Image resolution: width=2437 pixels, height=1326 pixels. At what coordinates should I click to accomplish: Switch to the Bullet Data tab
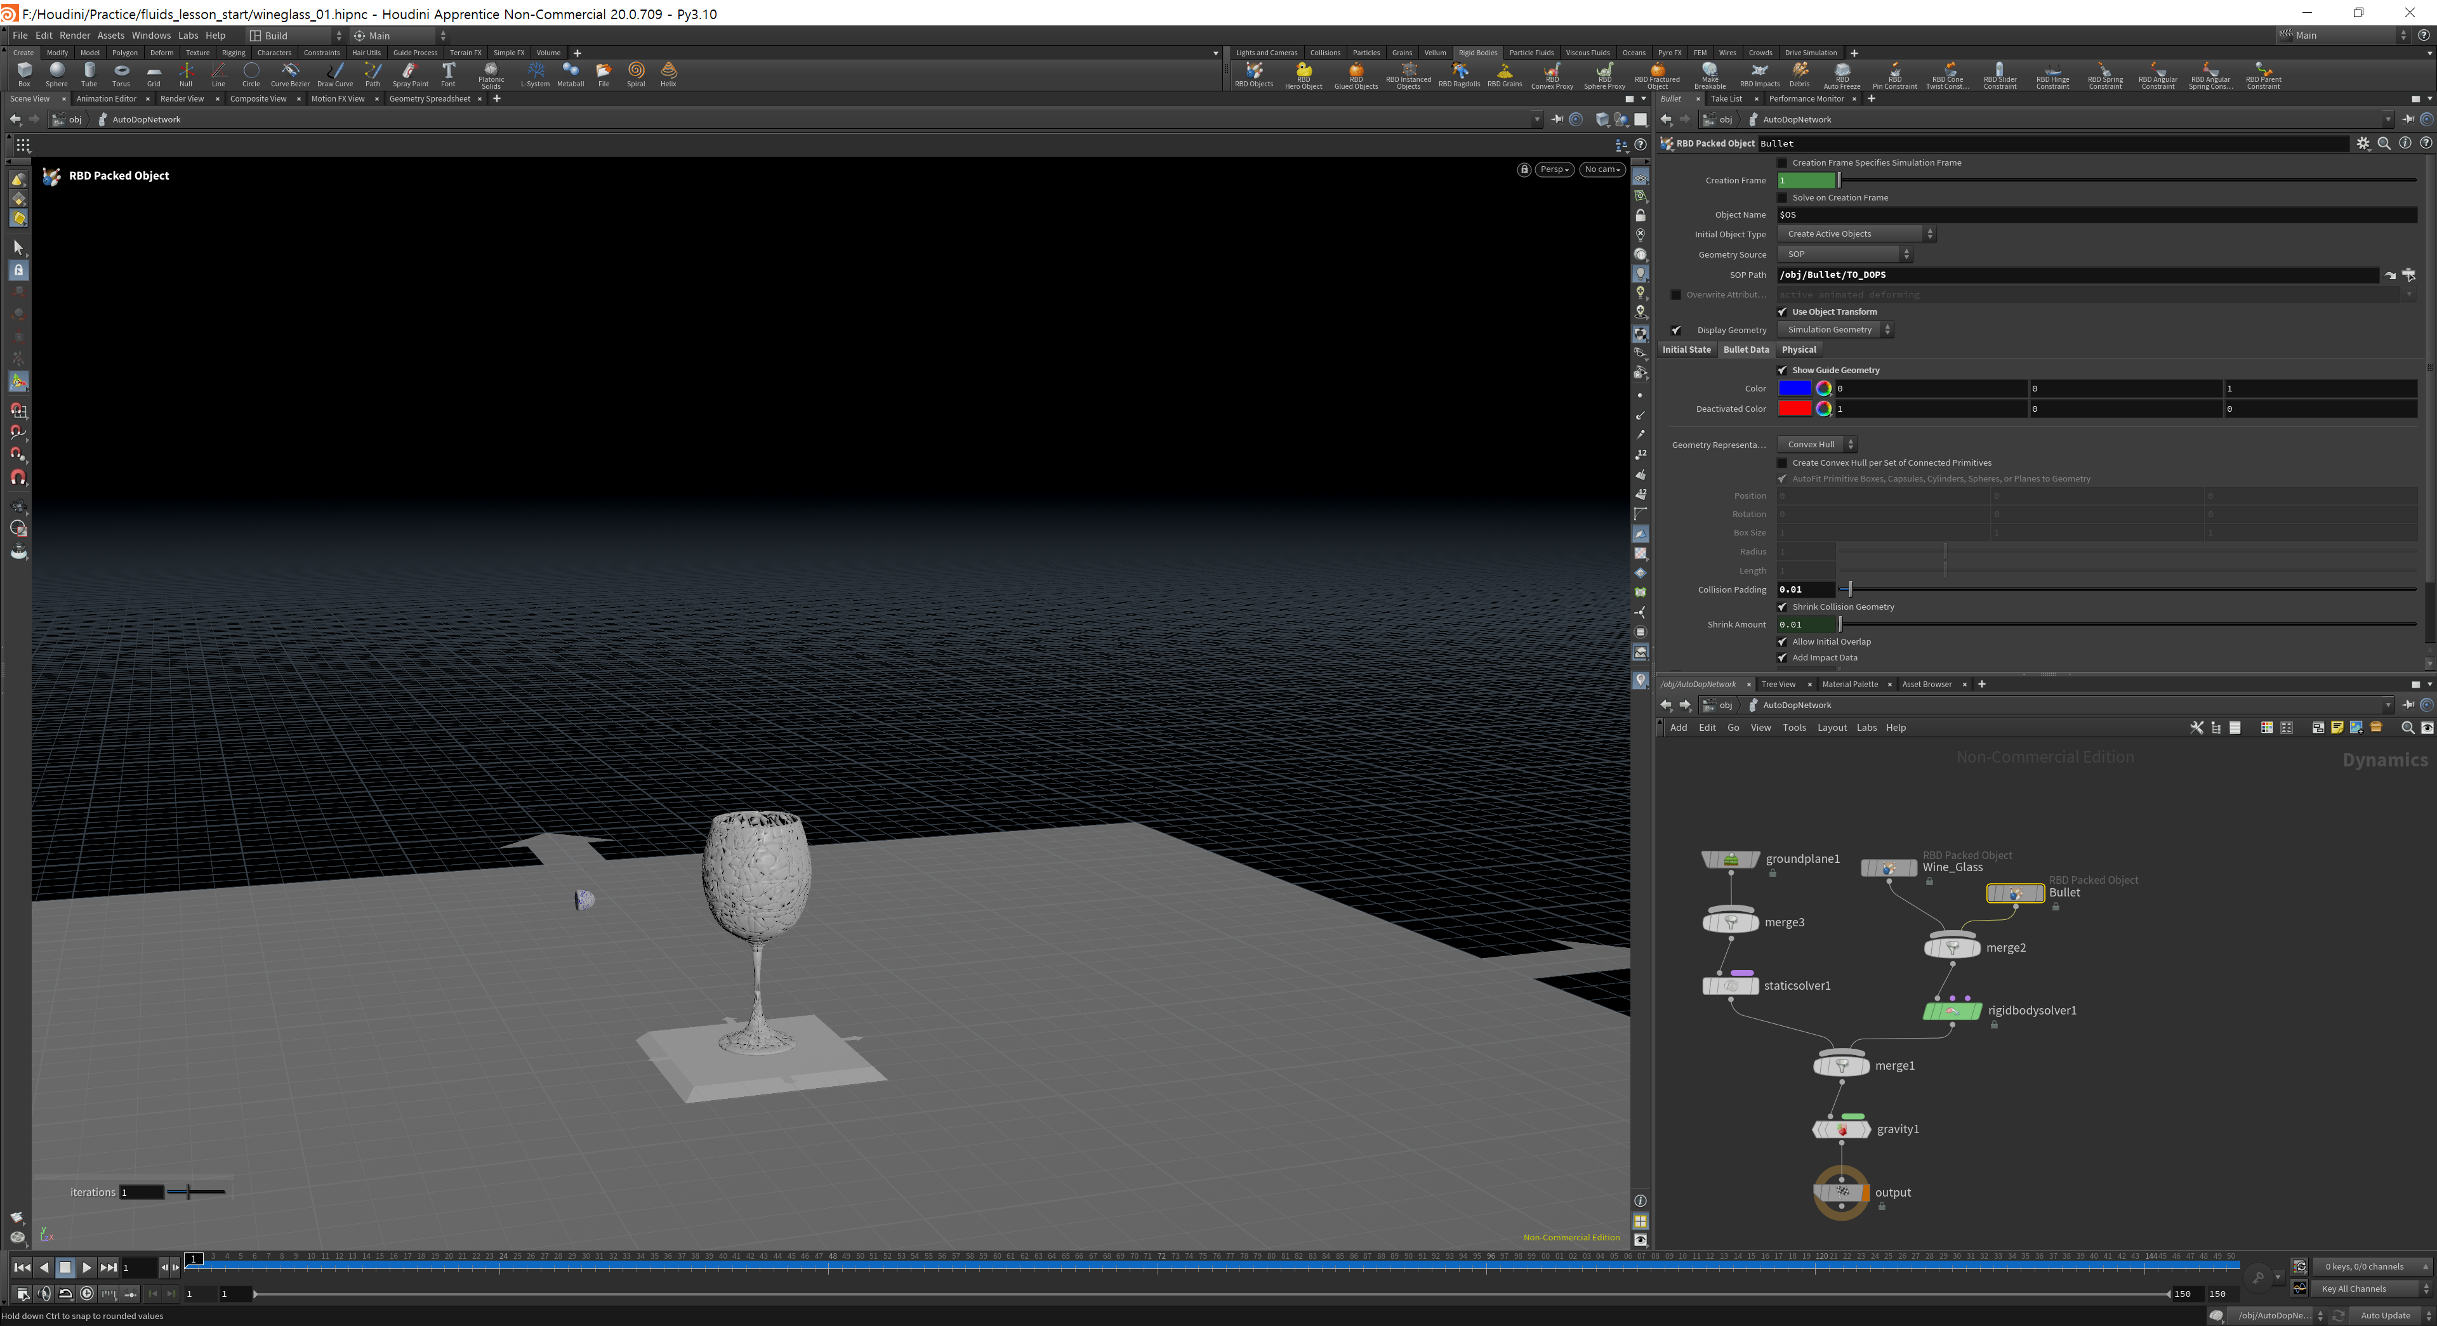(x=1745, y=350)
